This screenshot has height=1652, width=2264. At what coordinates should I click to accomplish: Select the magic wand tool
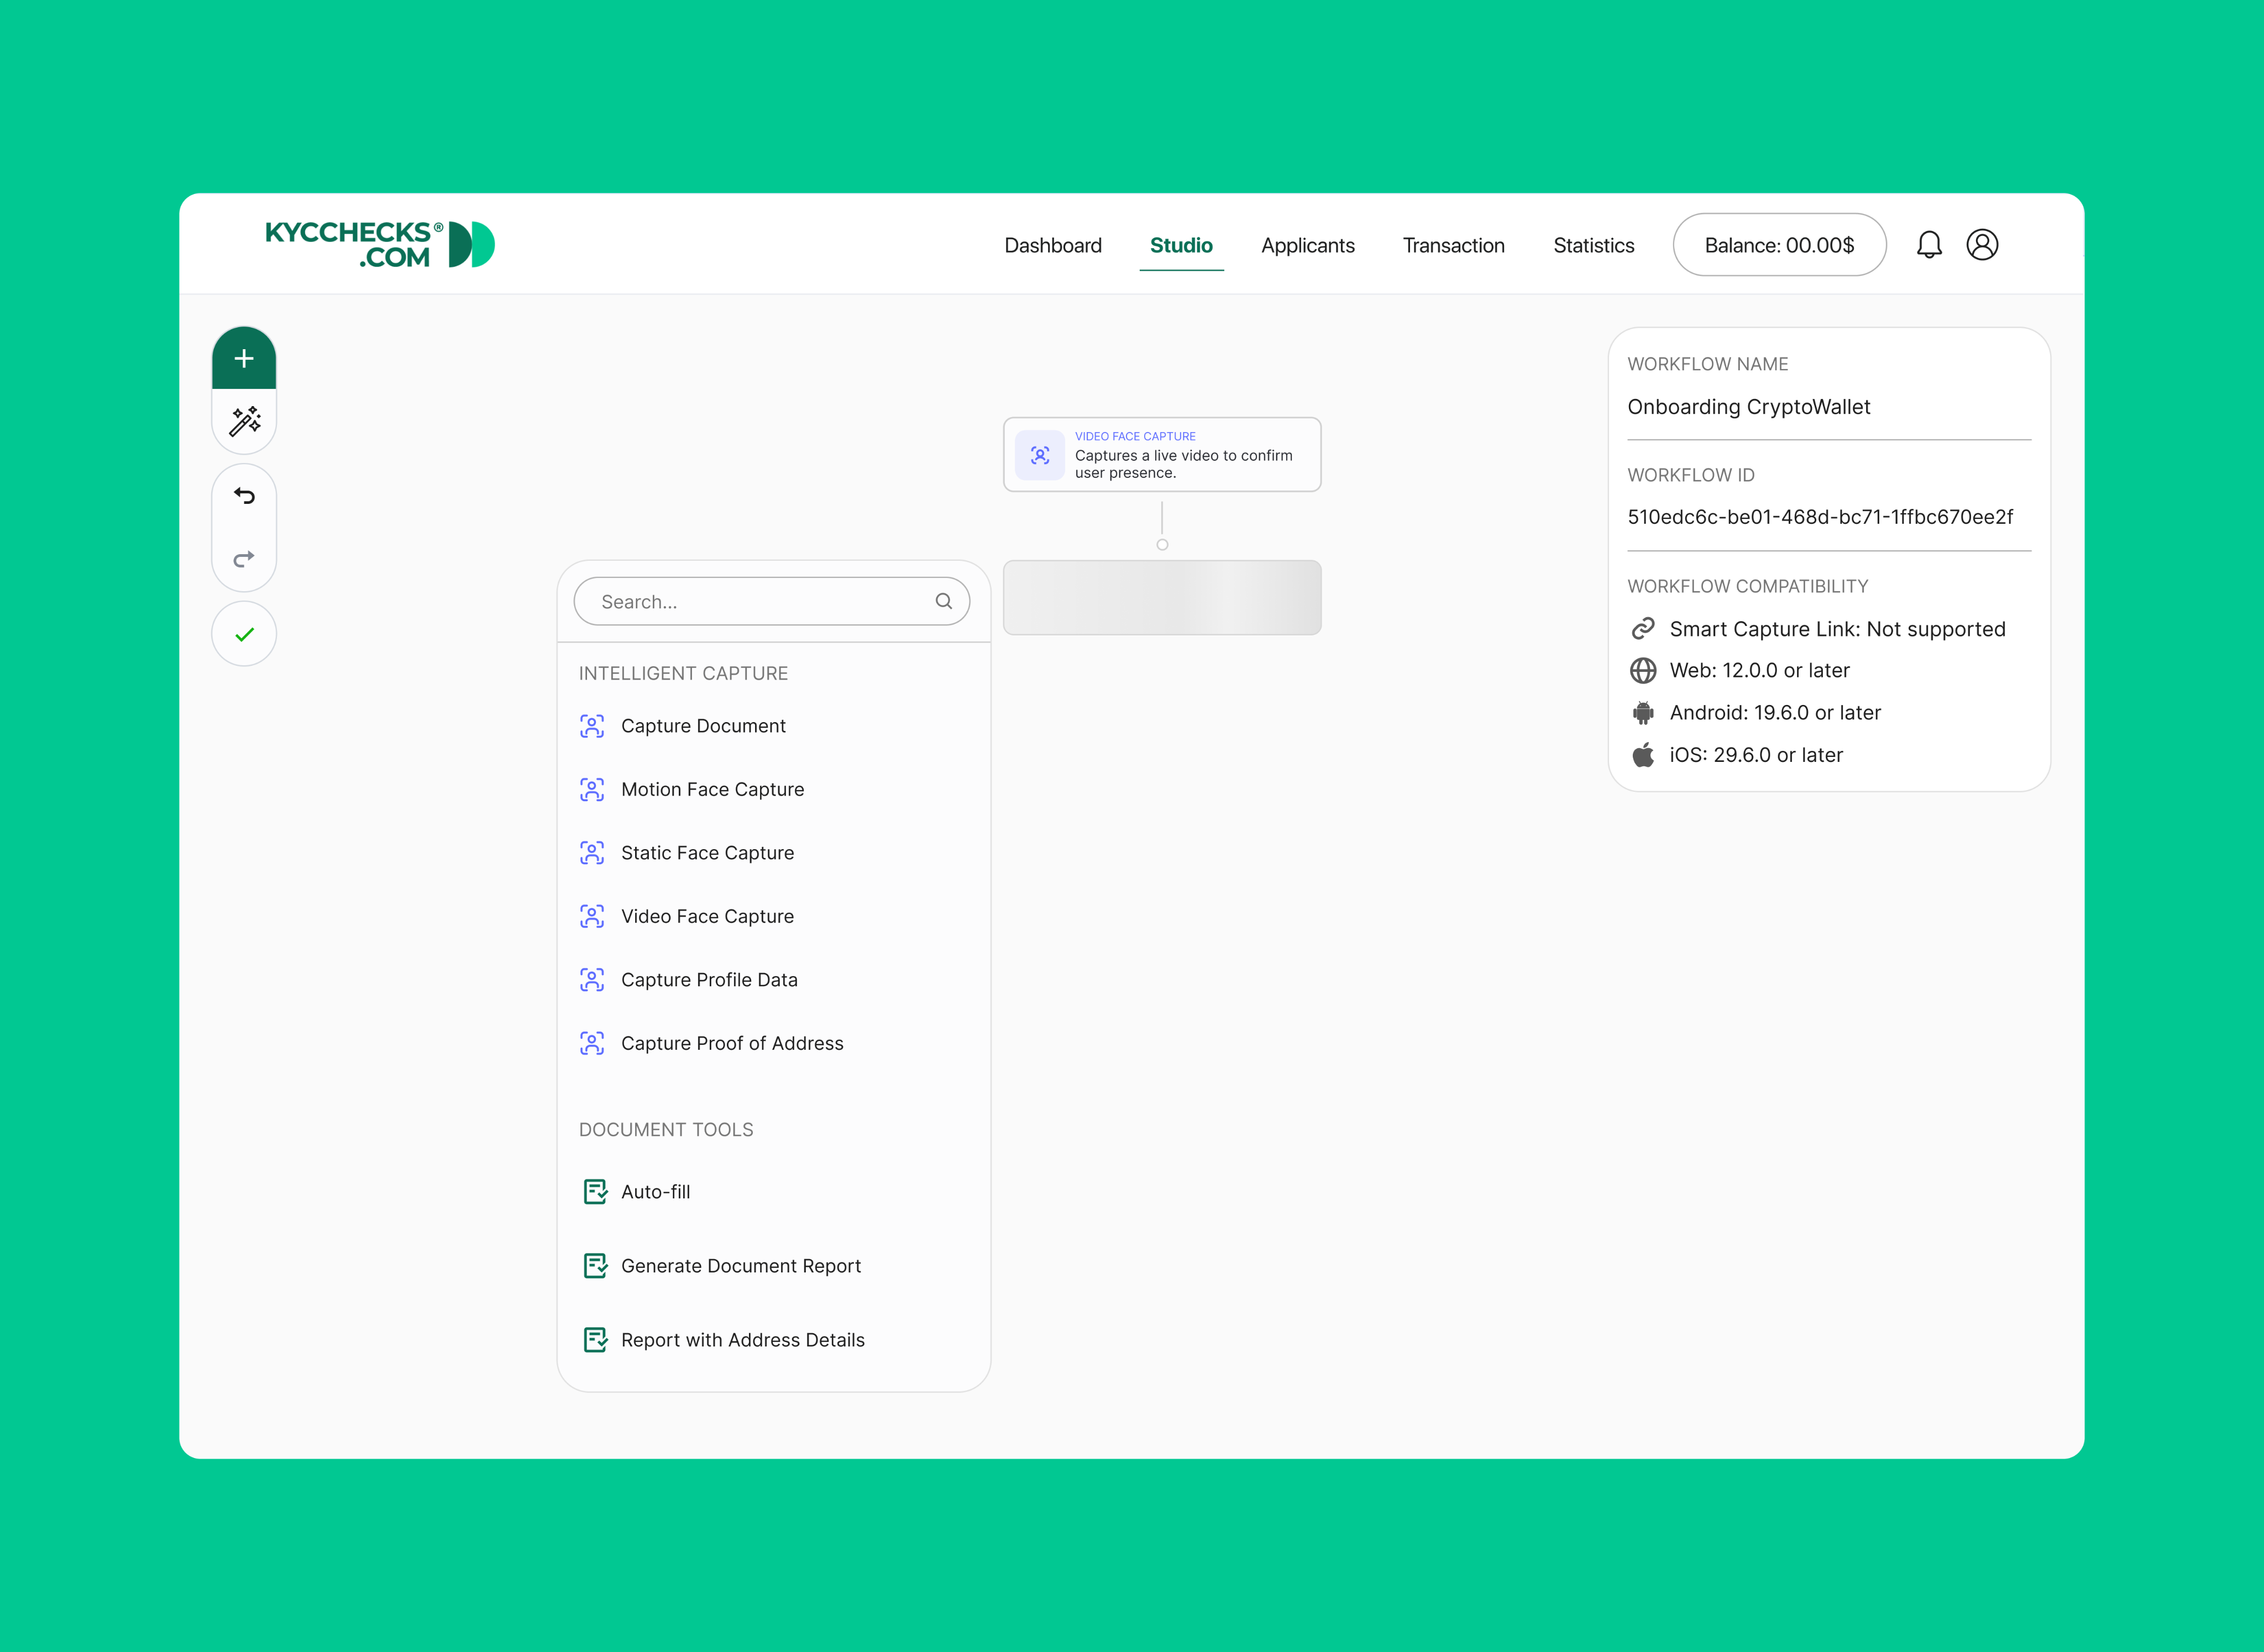coord(244,421)
